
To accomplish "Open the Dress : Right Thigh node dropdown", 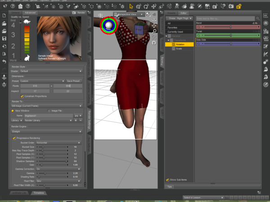I will click(179, 18).
